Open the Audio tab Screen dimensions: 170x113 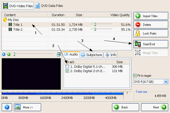71,54
